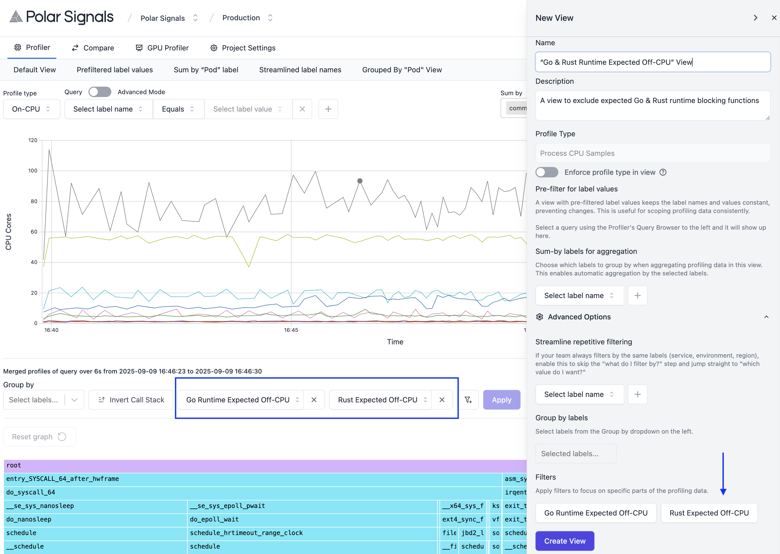This screenshot has height=554, width=780.
Task: Toggle Advanced Mode query switch
Action: [x=100, y=92]
